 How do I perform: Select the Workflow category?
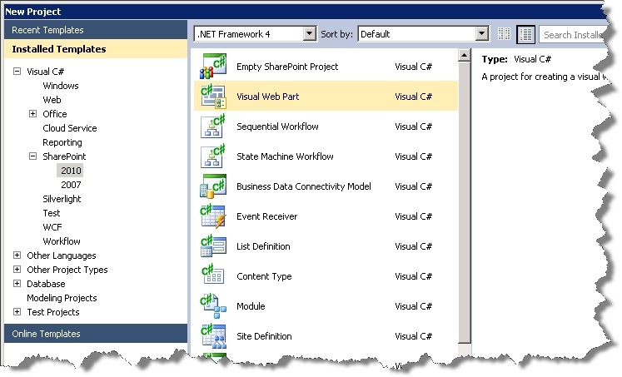pos(62,241)
